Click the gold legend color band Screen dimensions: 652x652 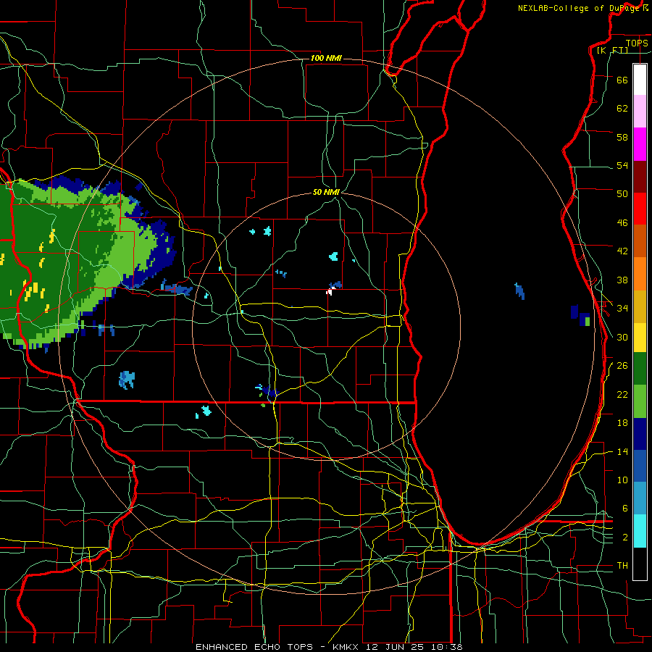(x=640, y=306)
